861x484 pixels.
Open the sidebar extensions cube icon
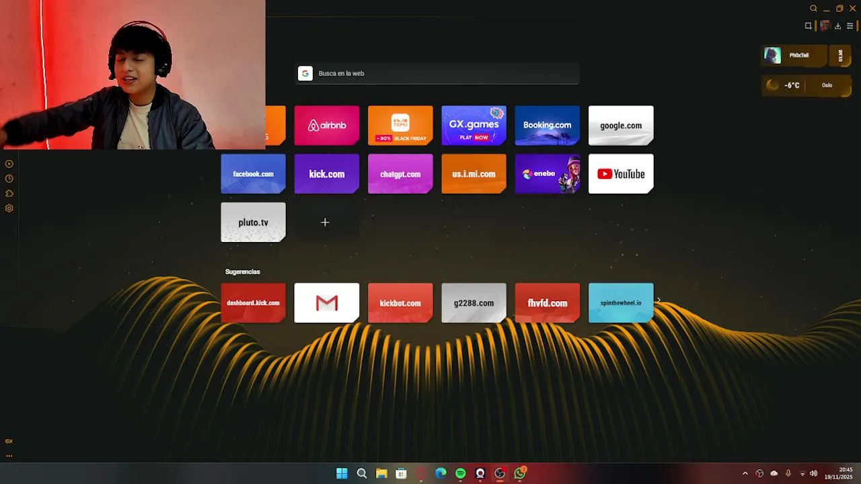pos(9,194)
